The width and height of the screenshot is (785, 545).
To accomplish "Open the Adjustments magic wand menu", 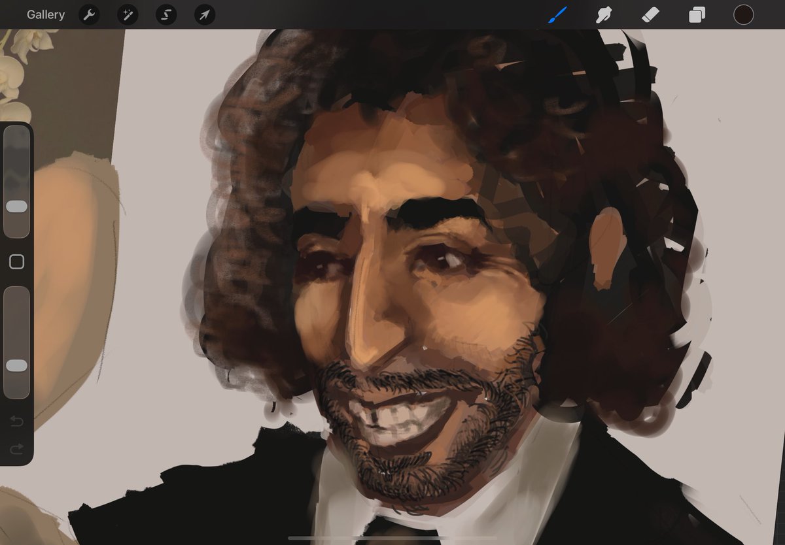I will point(128,14).
